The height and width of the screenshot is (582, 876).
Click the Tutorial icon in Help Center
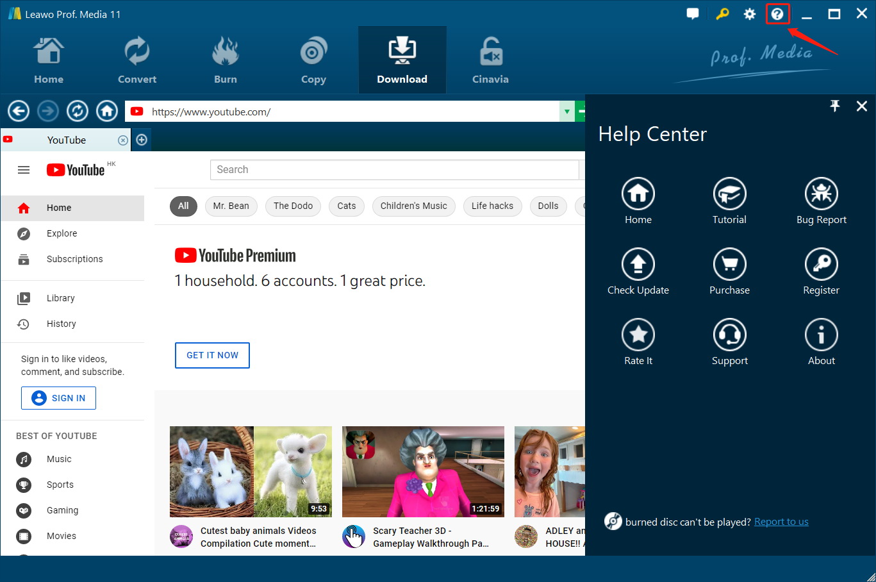(729, 194)
